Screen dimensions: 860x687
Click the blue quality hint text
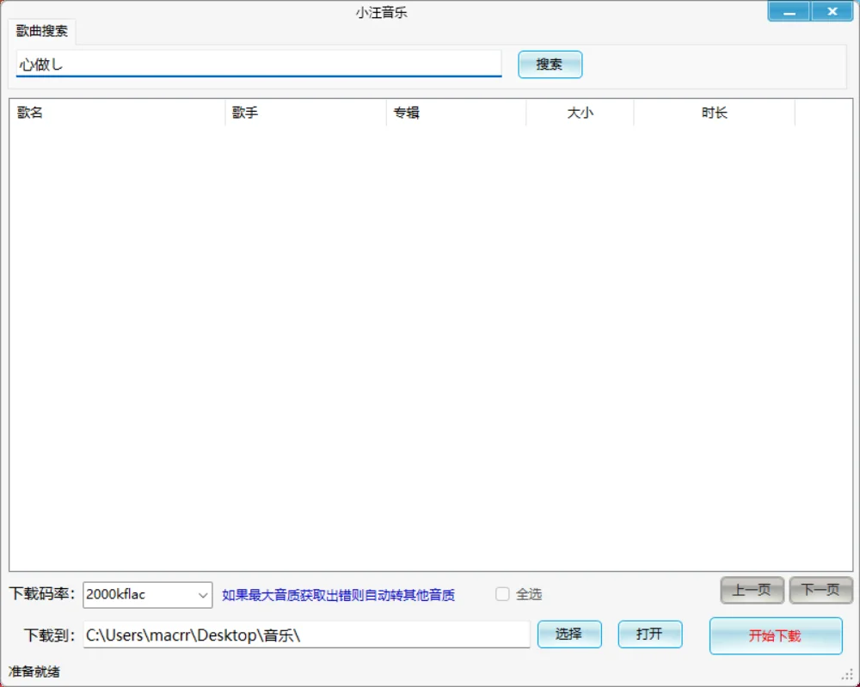(338, 594)
